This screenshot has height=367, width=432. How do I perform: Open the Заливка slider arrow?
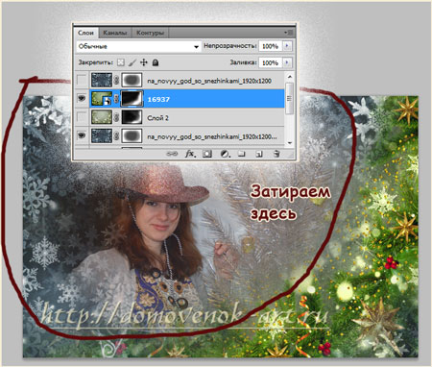(x=287, y=62)
